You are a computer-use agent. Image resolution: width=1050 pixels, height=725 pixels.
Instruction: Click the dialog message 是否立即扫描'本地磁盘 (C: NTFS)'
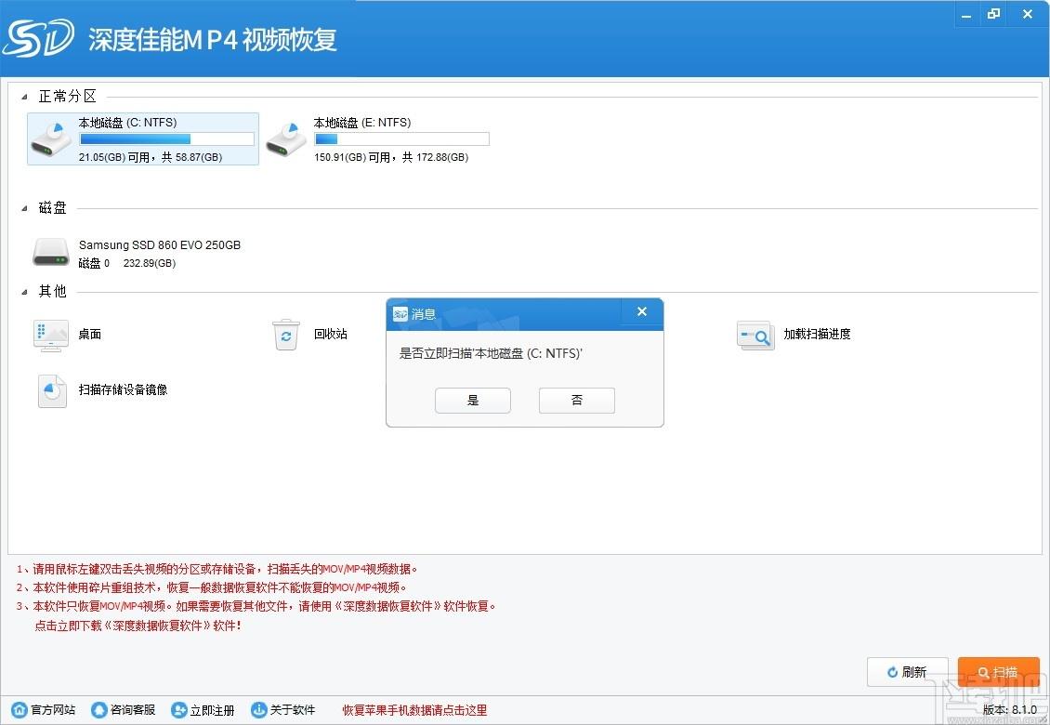tap(491, 353)
